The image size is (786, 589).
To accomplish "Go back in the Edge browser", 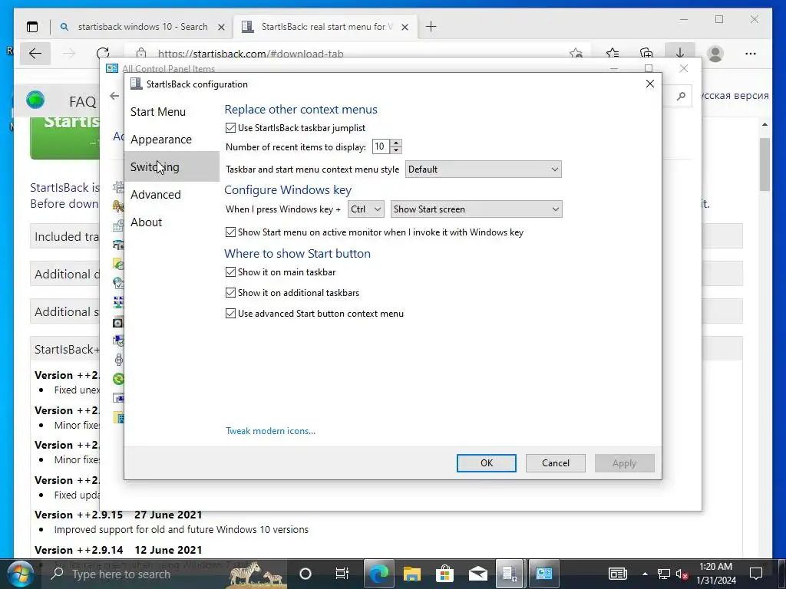I will pyautogui.click(x=35, y=53).
